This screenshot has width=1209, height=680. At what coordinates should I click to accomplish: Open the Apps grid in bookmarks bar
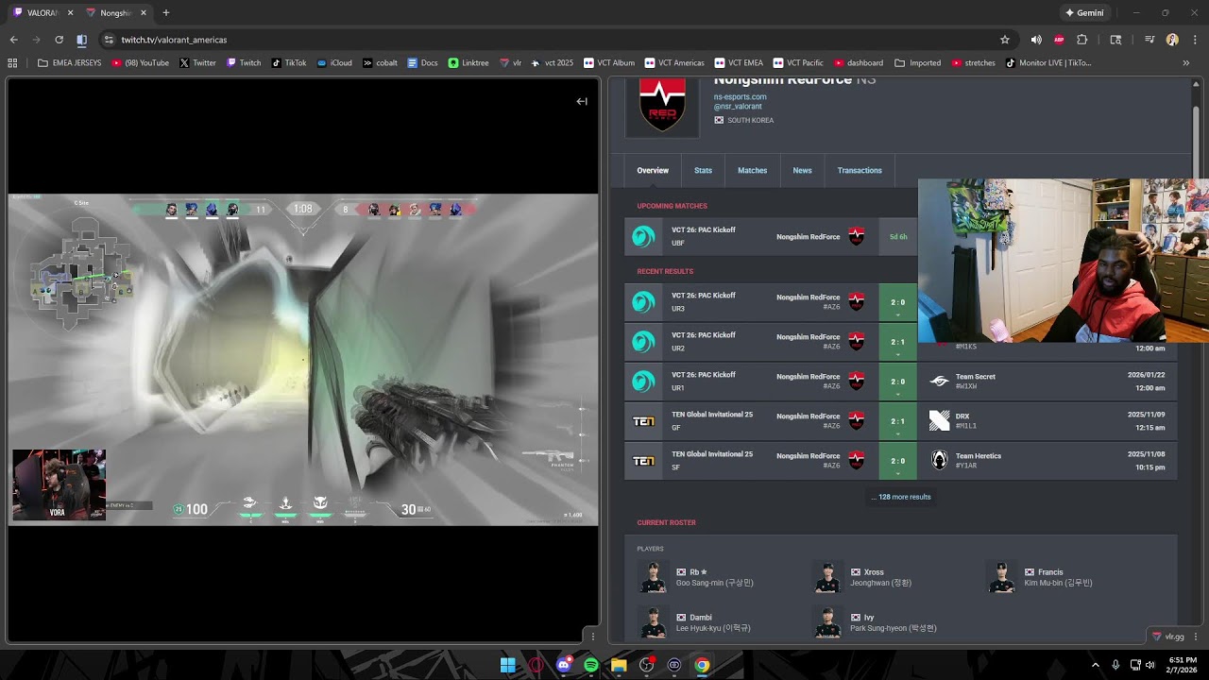point(12,63)
